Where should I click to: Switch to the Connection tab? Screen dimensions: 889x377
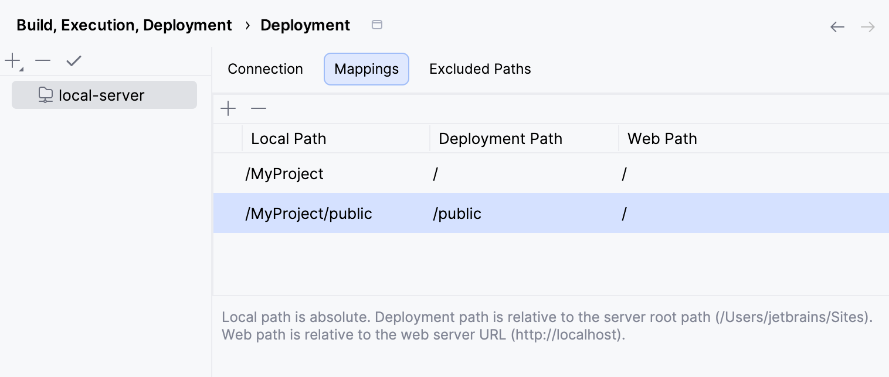(265, 68)
